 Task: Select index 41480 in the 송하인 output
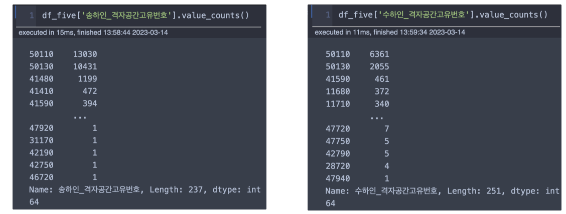point(42,79)
